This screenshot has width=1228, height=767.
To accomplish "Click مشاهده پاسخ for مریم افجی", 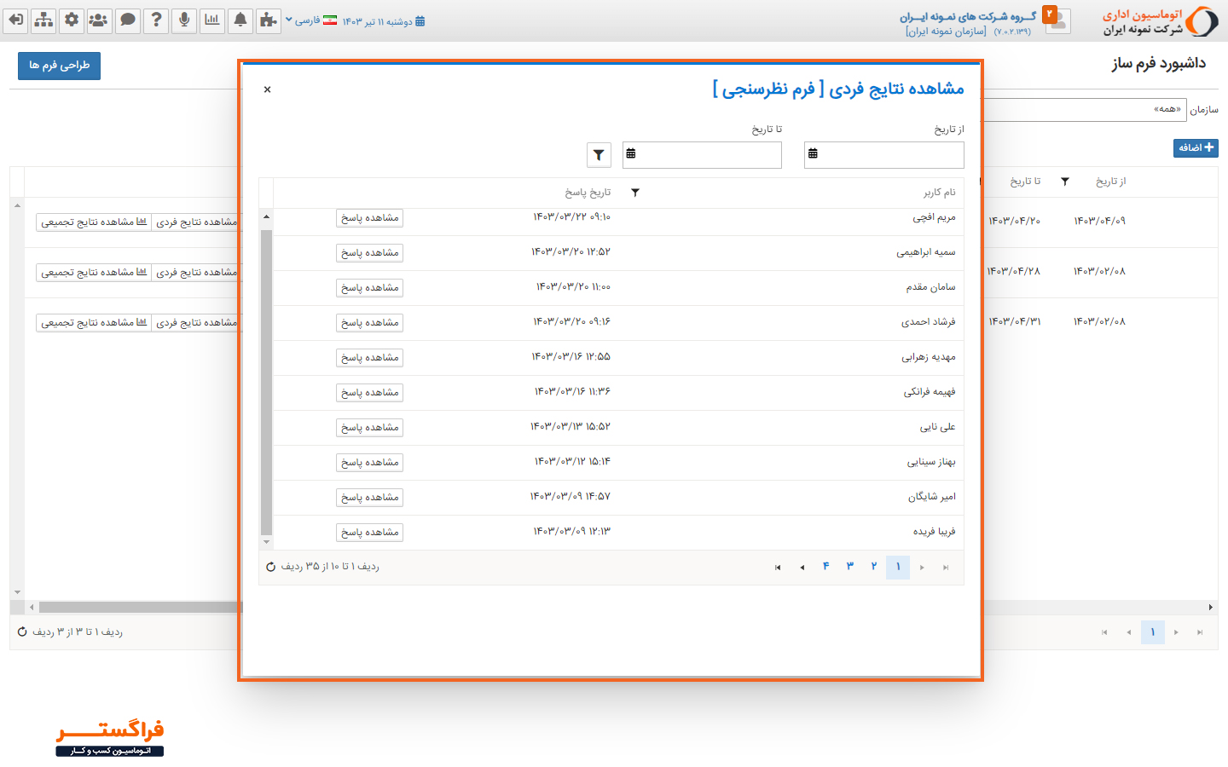I will (x=368, y=217).
